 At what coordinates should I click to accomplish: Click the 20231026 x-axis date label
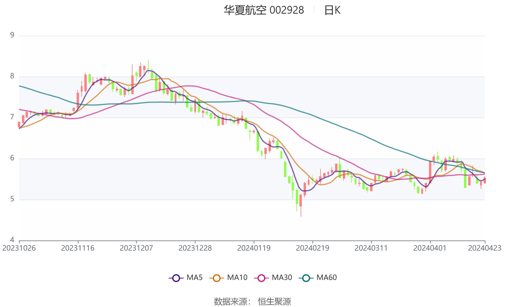pos(19,248)
